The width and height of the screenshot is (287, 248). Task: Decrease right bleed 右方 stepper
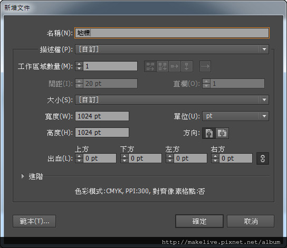pyautogui.click(x=215, y=161)
